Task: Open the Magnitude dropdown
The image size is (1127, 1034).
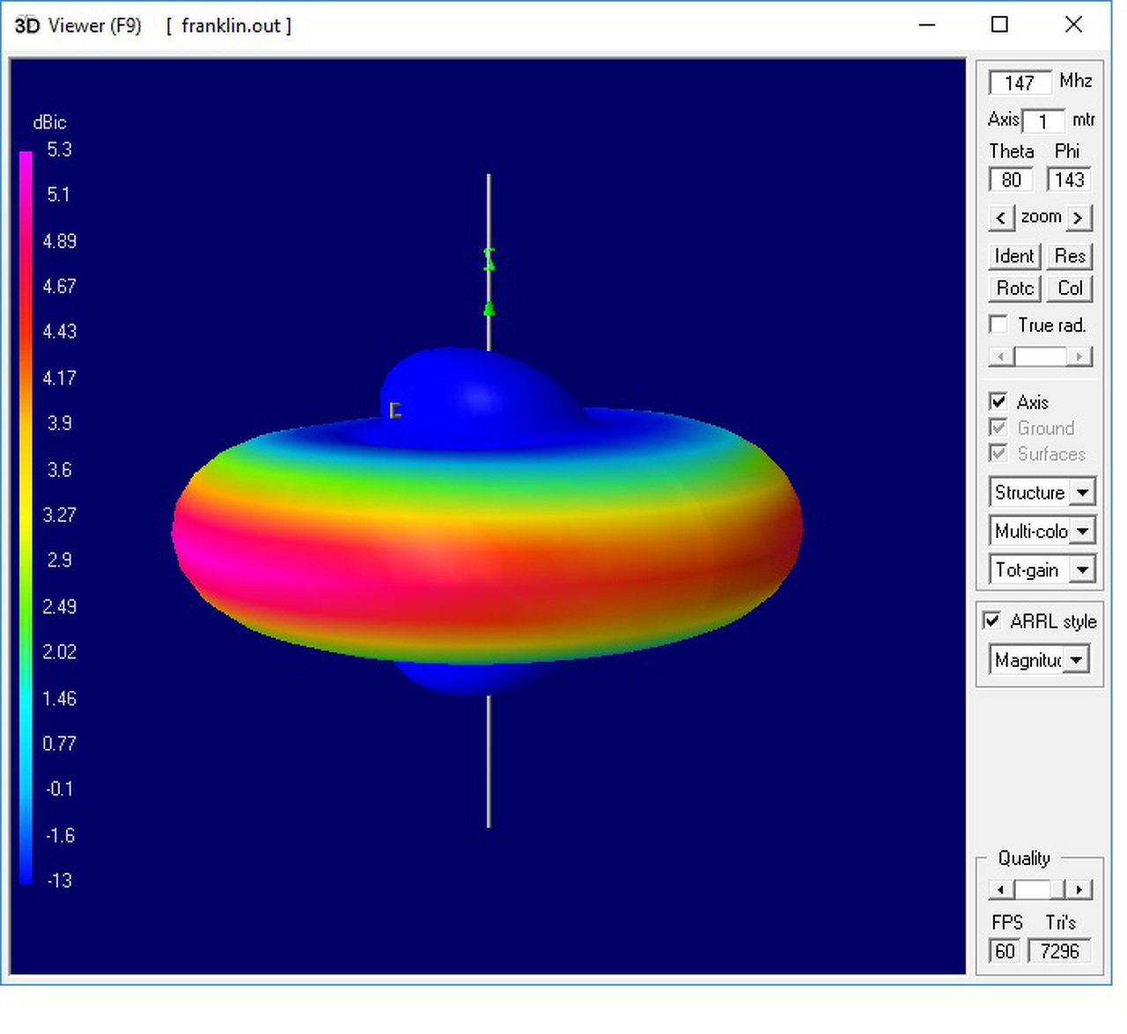Action: pyautogui.click(x=1039, y=659)
